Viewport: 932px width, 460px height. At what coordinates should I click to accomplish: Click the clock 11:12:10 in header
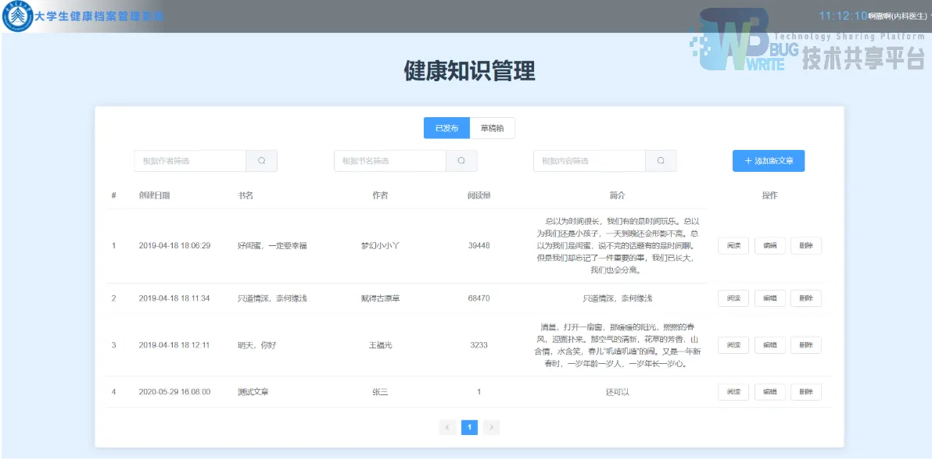tap(843, 16)
